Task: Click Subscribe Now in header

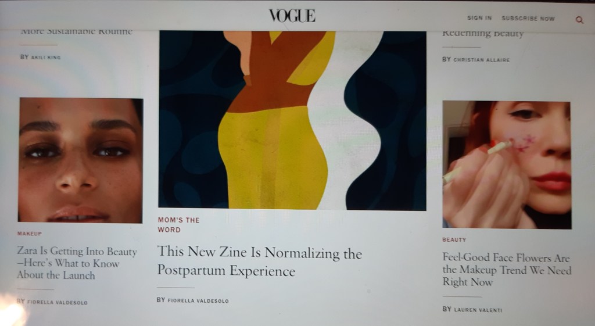Action: coord(528,18)
